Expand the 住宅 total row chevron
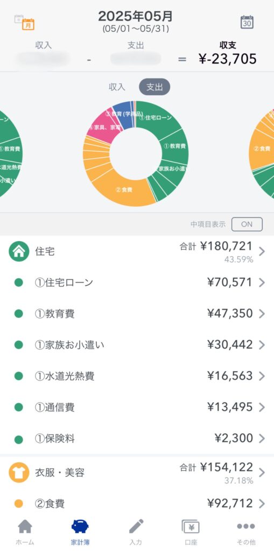The width and height of the screenshot is (274, 551). [x=262, y=252]
